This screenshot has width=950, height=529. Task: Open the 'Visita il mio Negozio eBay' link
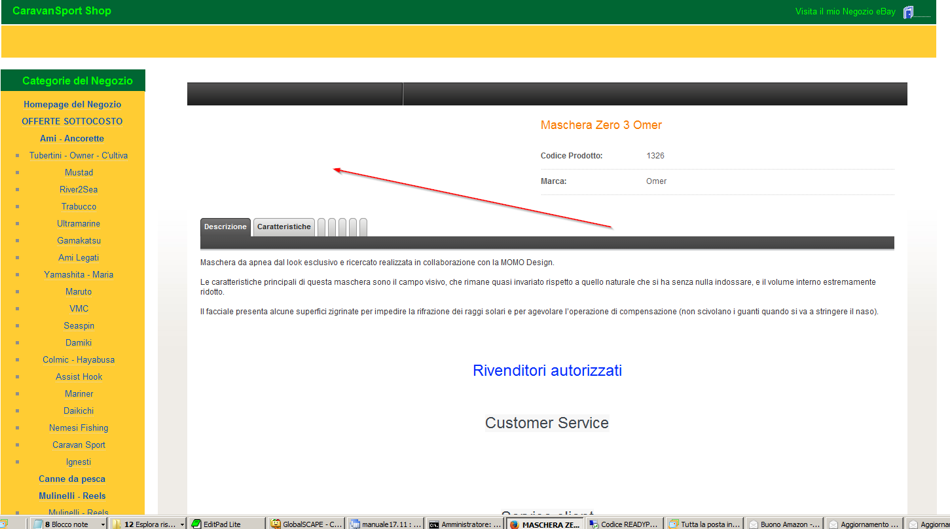point(845,11)
